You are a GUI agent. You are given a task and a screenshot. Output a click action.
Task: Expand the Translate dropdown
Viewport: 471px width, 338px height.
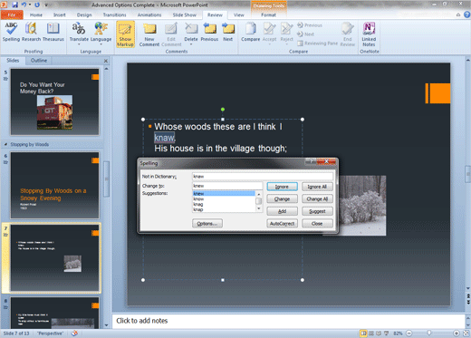click(79, 44)
